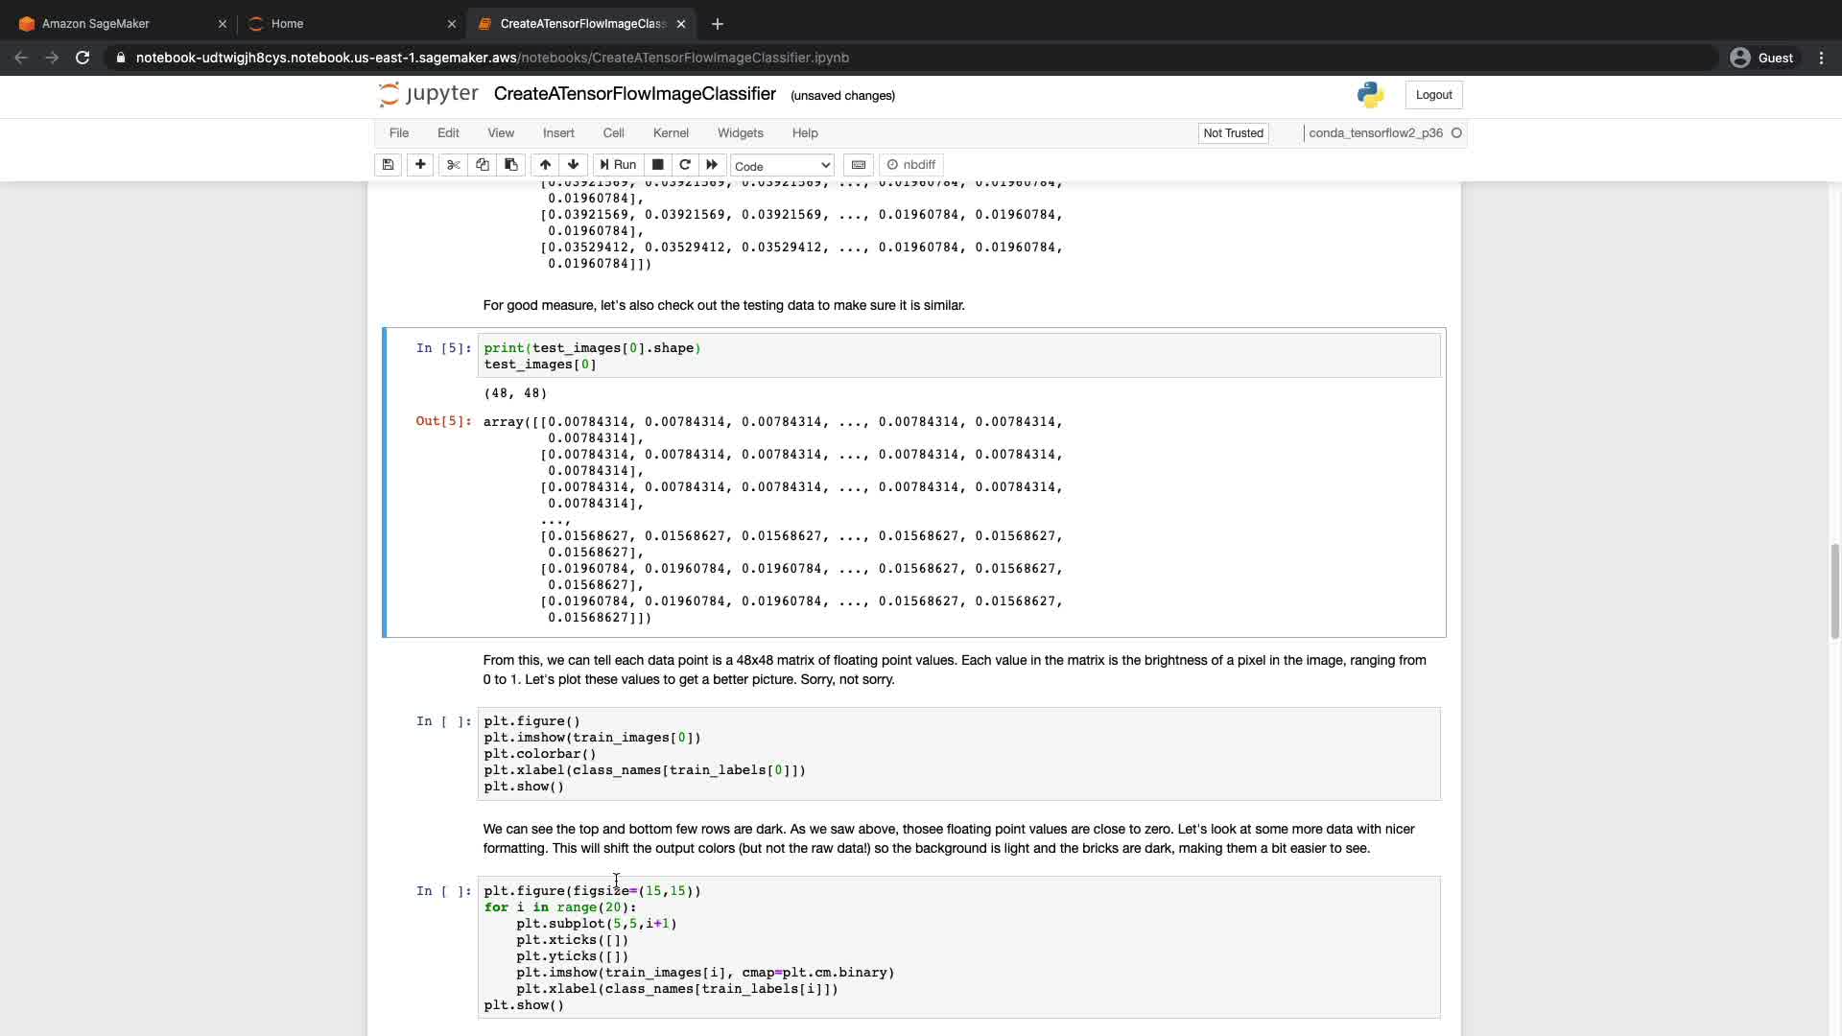
Task: Cut selected cells with scissors icon
Action: [x=454, y=165]
